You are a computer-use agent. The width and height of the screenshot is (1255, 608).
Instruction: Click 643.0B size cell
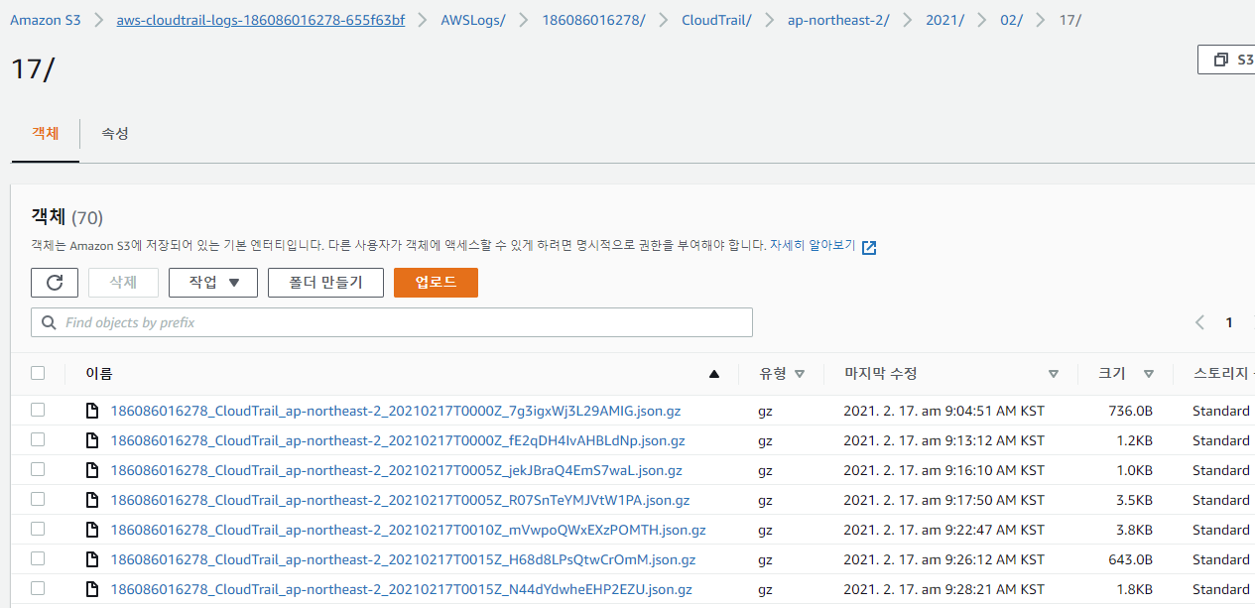[x=1130, y=559]
